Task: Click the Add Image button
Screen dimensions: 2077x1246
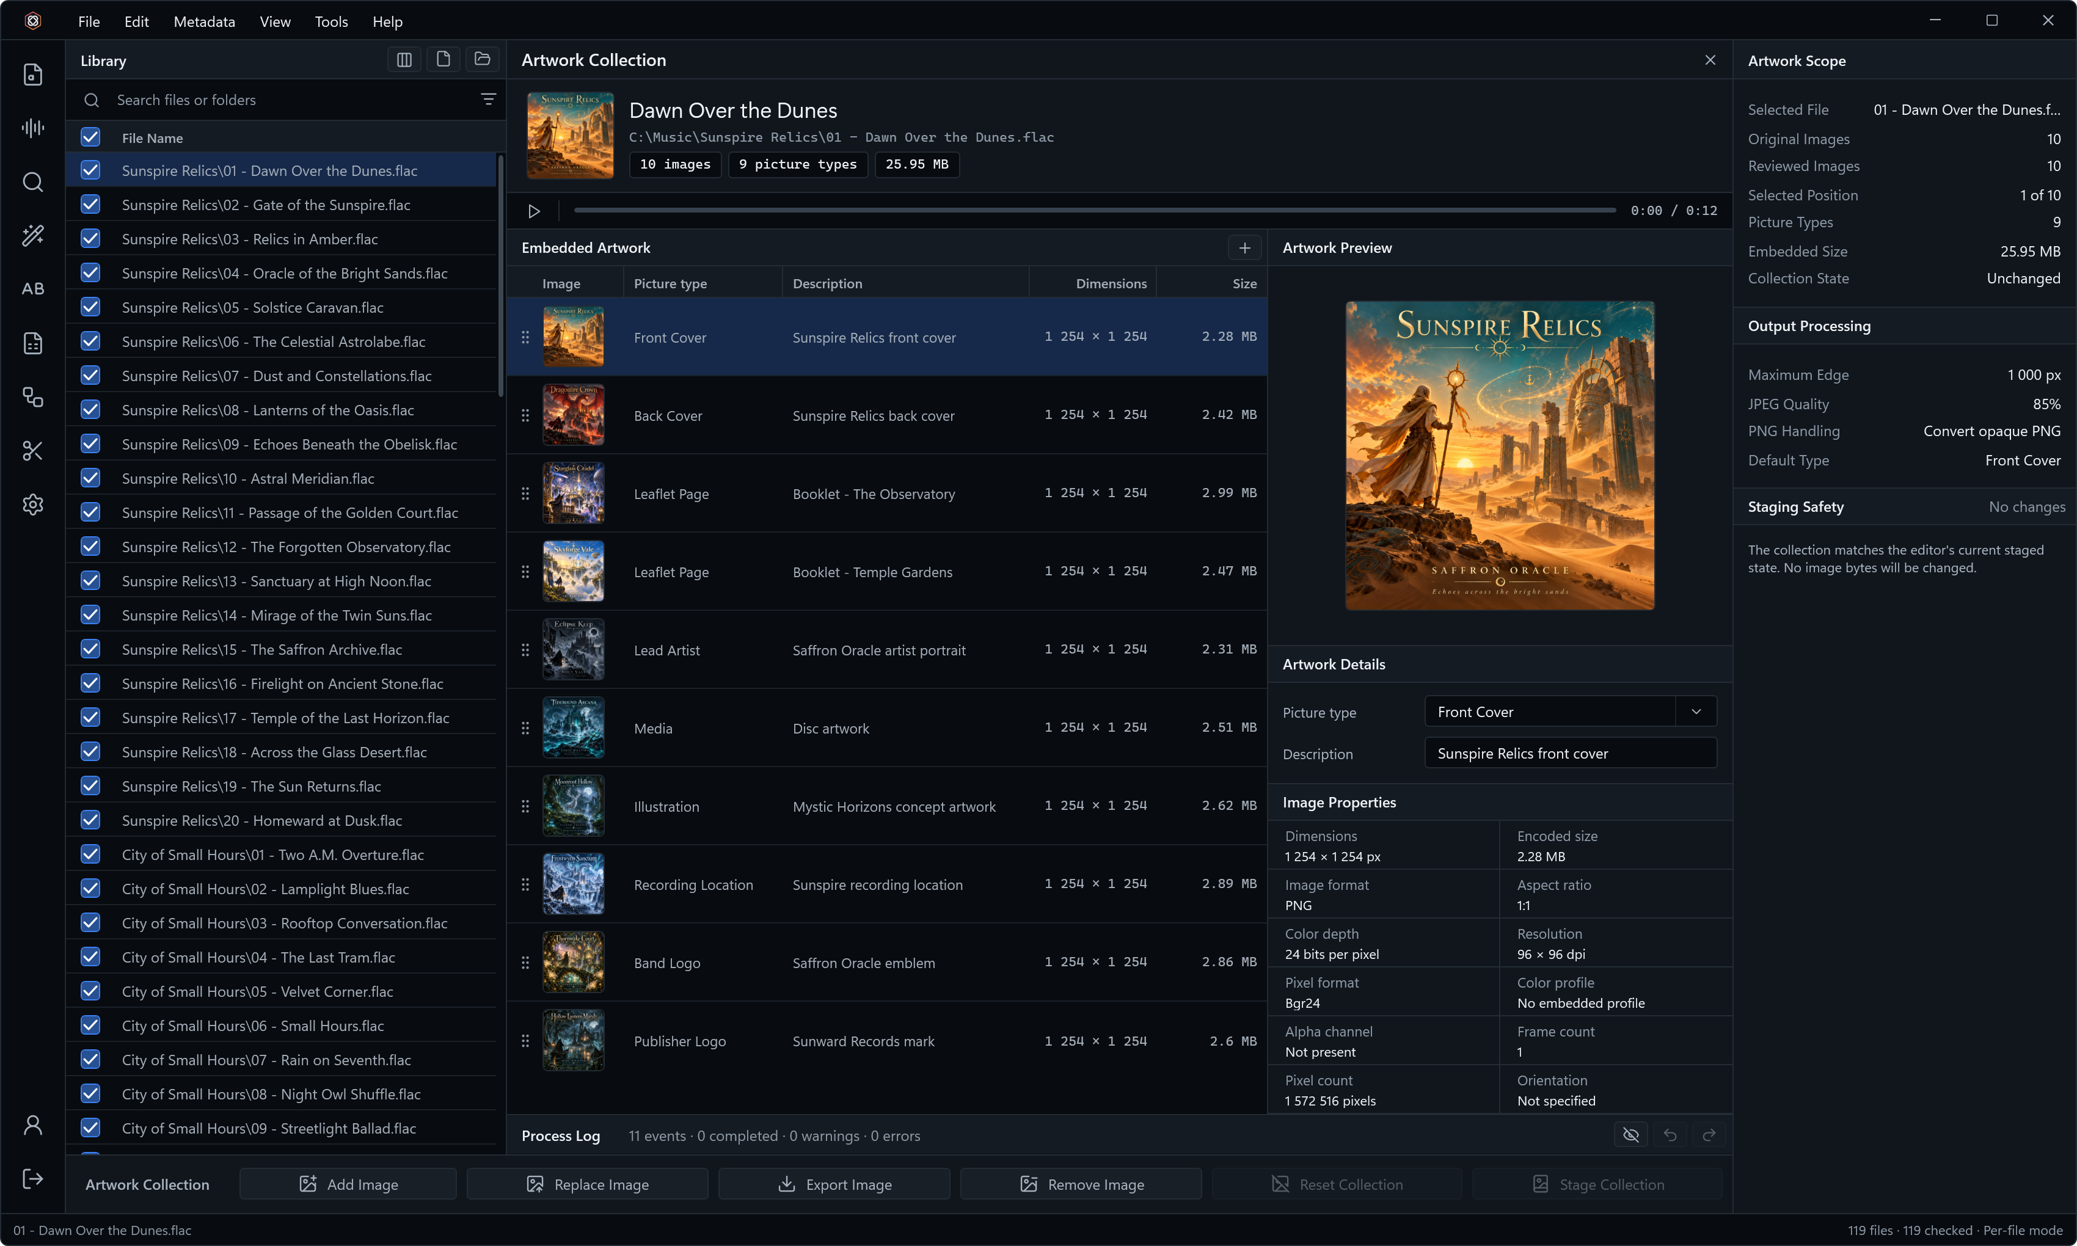Action: [x=348, y=1184]
